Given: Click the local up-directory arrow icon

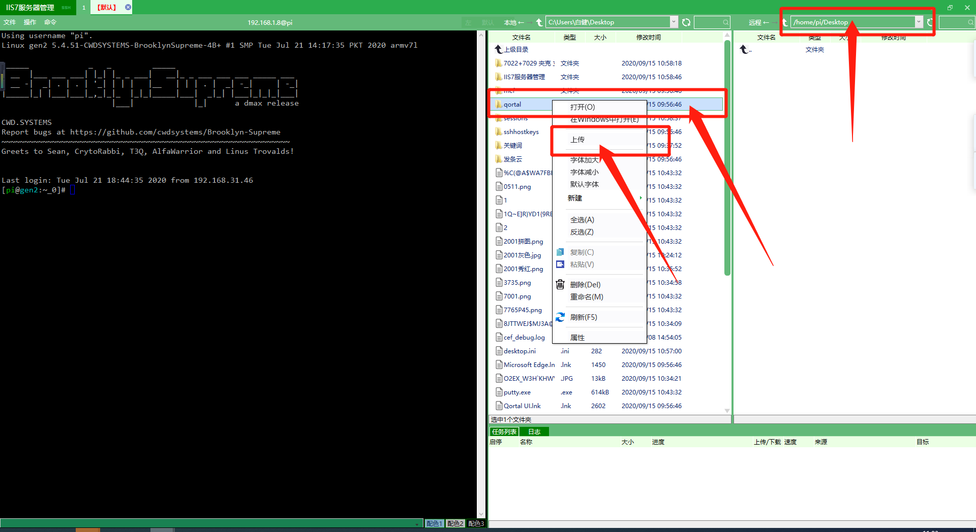Looking at the screenshot, I should (x=539, y=22).
